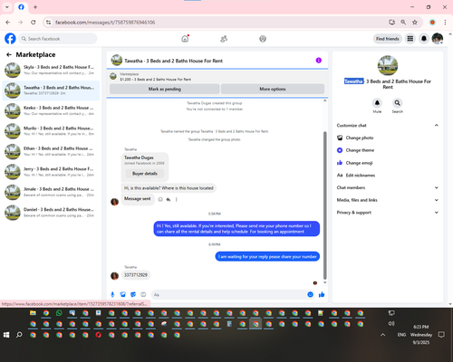This screenshot has width=453, height=362.
Task: Reply to the Message sent bubble
Action: pyautogui.click(x=169, y=199)
